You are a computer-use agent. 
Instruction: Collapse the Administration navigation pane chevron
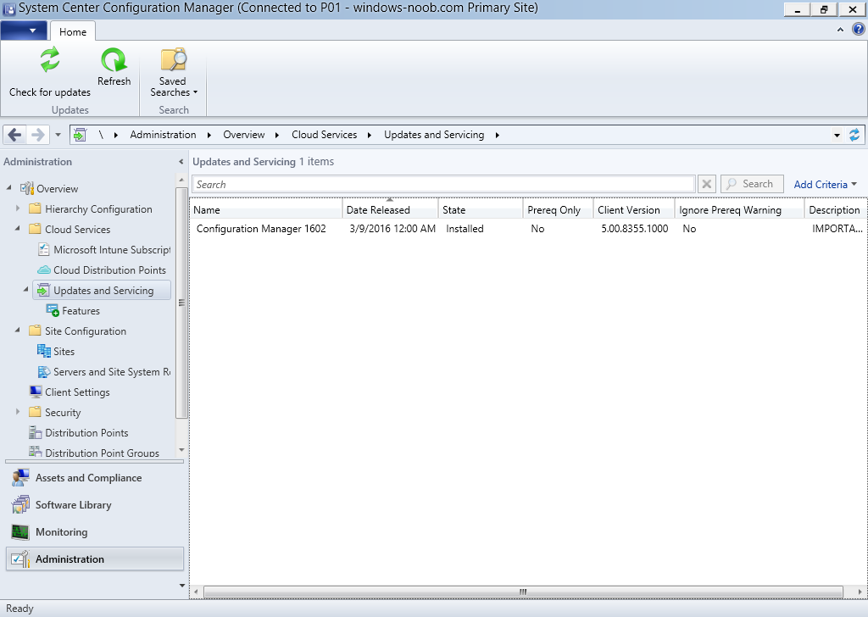point(181,162)
